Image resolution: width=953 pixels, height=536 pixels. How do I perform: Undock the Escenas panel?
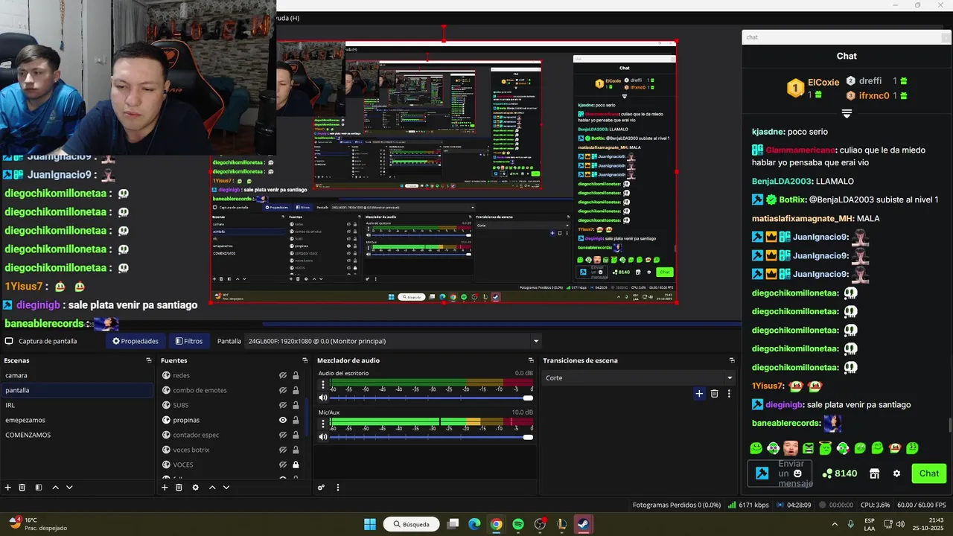149,360
